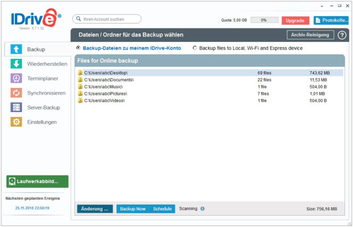Maximize the IDrive window

339,6
